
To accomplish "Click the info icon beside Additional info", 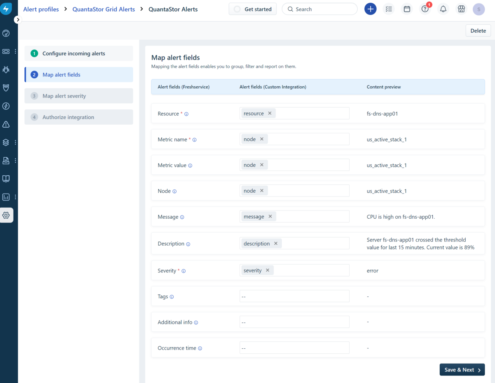I will point(196,322).
